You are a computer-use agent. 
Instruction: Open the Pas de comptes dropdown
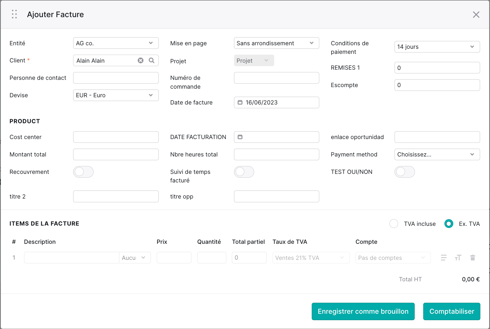tap(393, 258)
